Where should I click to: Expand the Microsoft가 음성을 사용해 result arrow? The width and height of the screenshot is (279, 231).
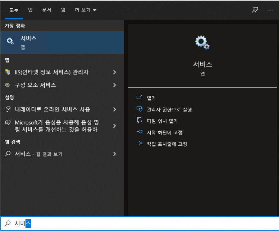click(115, 126)
